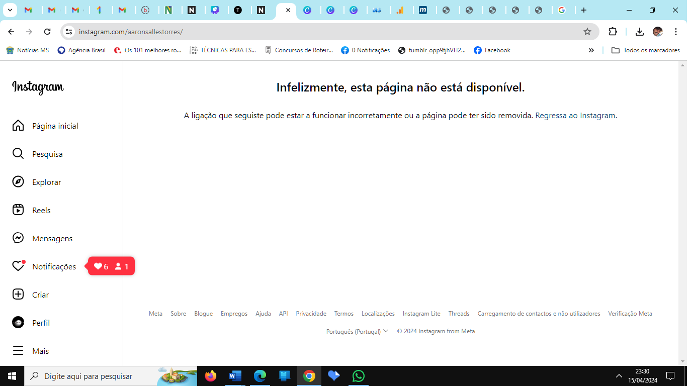
Task: Open the Ajuda footer link
Action: [x=263, y=314]
